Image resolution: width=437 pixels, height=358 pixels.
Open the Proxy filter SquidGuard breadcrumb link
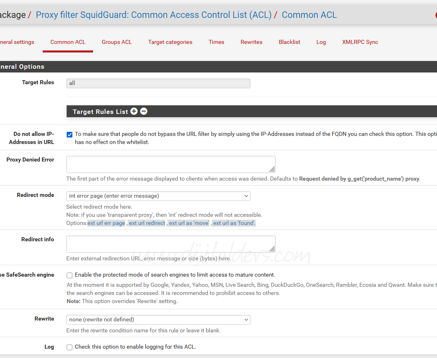[x=154, y=15]
